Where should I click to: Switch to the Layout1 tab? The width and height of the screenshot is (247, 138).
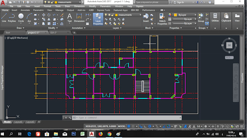pos(18,122)
